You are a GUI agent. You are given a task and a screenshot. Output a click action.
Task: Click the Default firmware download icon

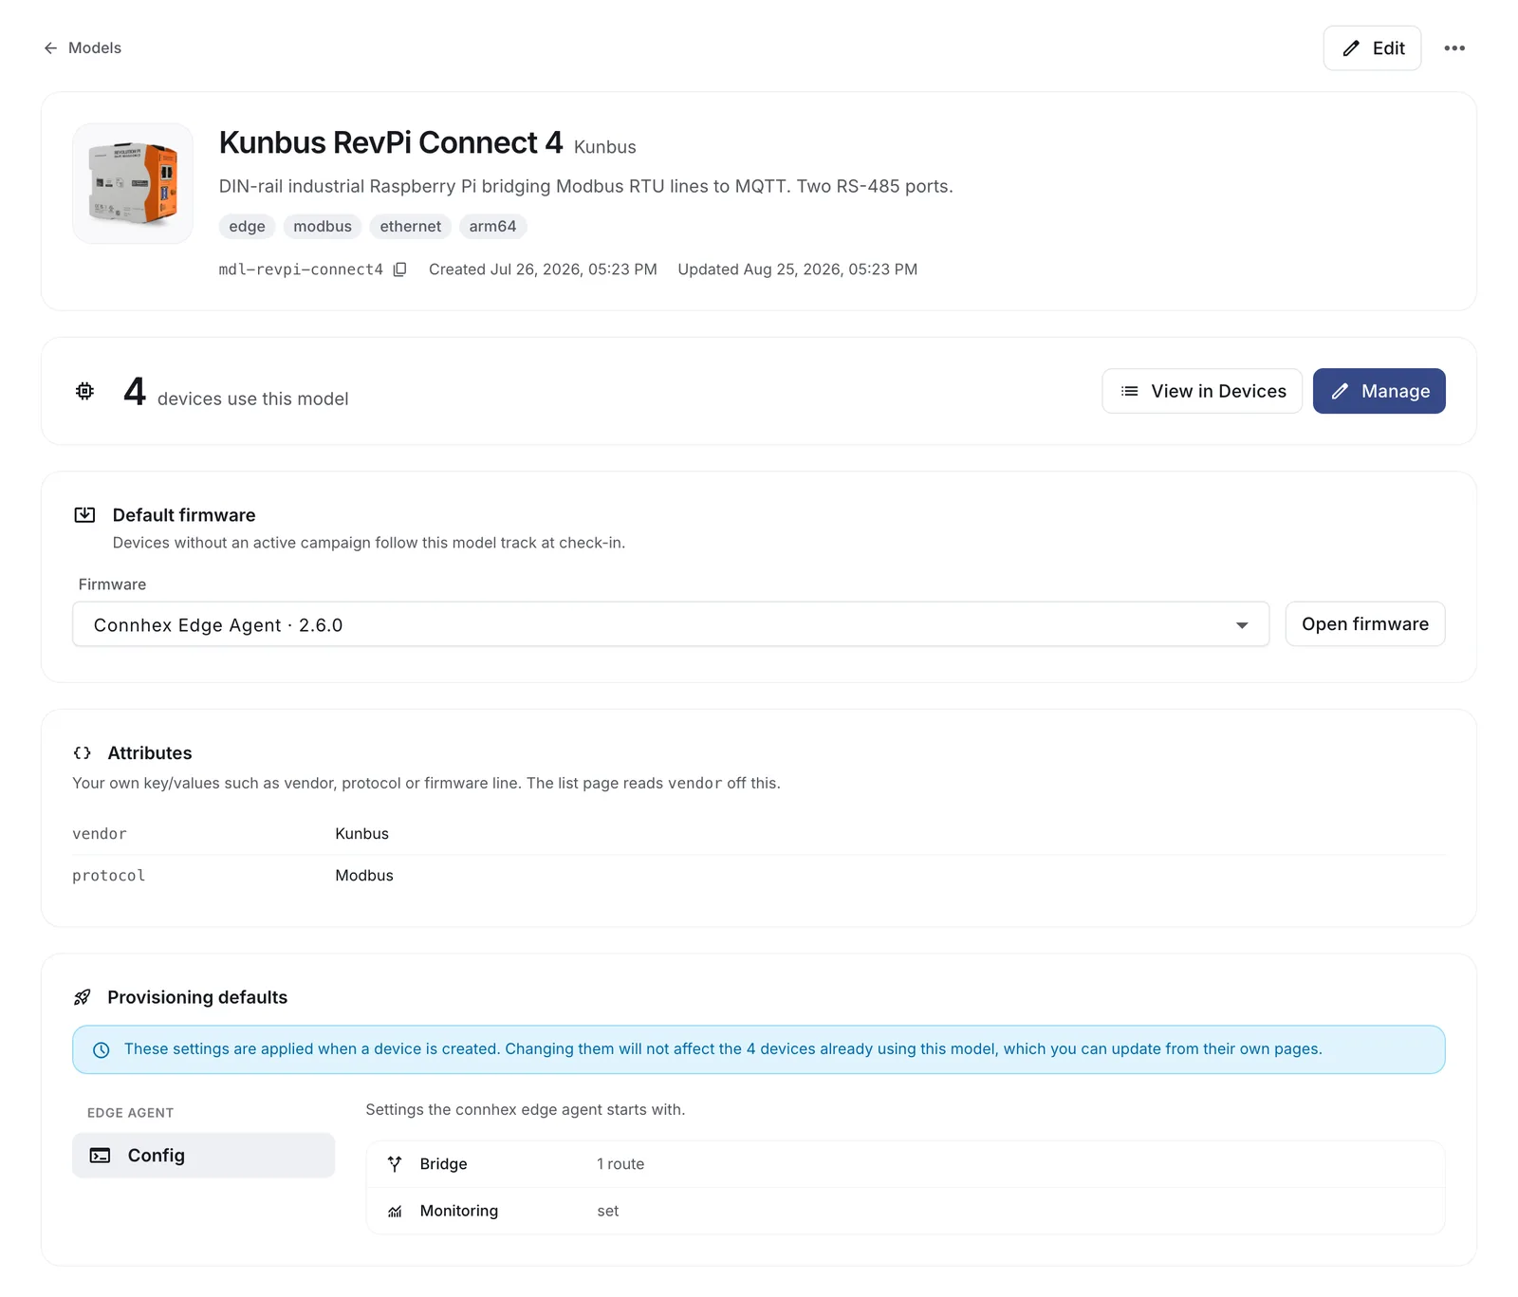coord(84,515)
